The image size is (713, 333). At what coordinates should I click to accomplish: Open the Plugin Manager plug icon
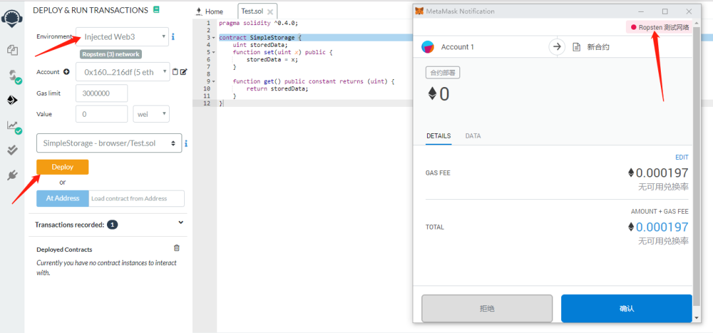click(13, 175)
